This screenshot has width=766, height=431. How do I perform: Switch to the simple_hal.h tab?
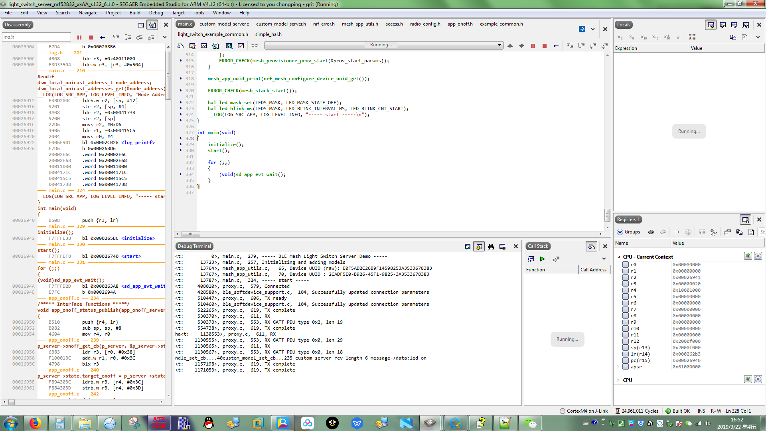[x=268, y=34]
